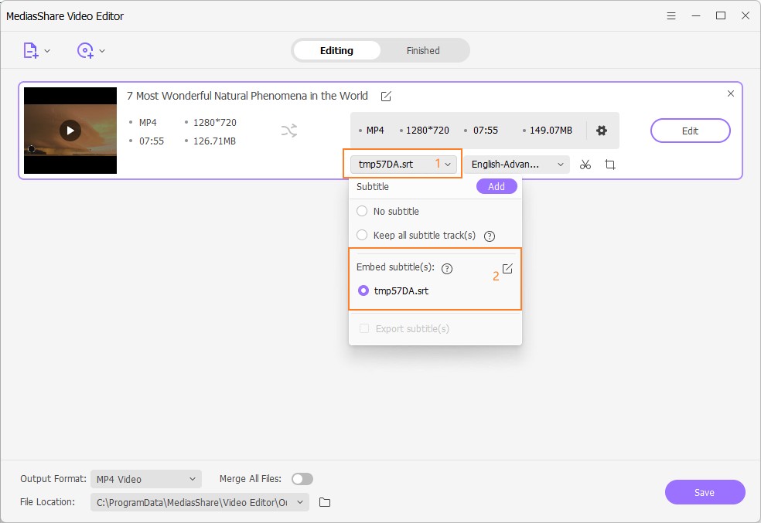Viewport: 761px width, 523px height.
Task: Click help icon beside Keep all subtitle tracks
Action: (x=489, y=236)
